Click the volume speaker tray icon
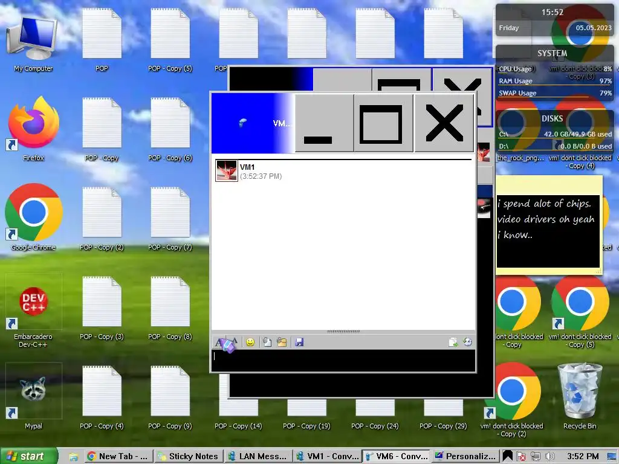This screenshot has width=619, height=464. pos(549,457)
